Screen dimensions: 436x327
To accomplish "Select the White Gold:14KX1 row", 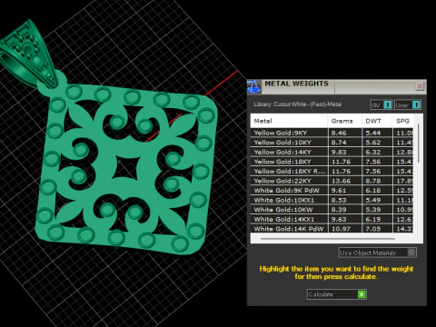I will click(332, 219).
